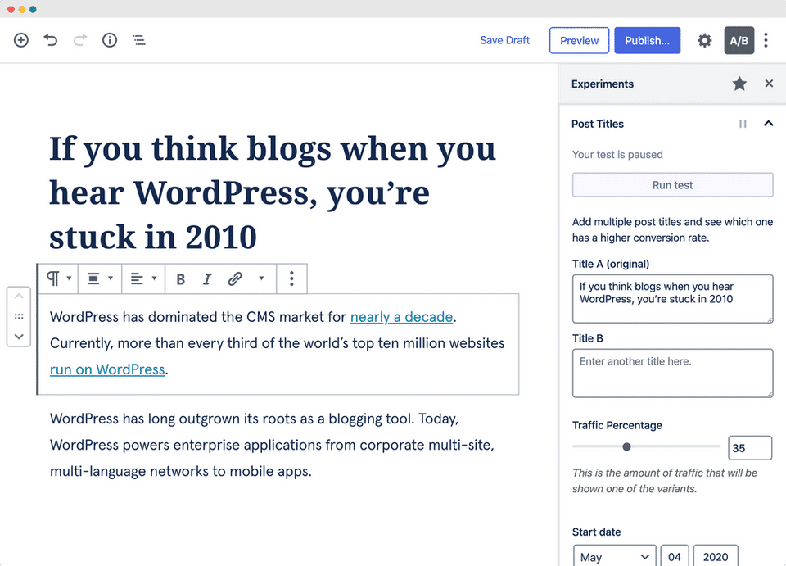Viewport: 786px width, 566px height.
Task: Click the Publish button
Action: point(647,40)
